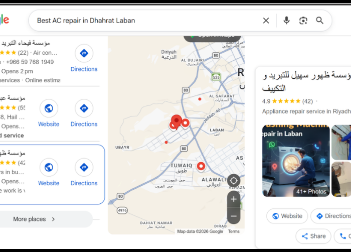
Task: Get directions to the highlighted third listing
Action: pyautogui.click(x=84, y=172)
